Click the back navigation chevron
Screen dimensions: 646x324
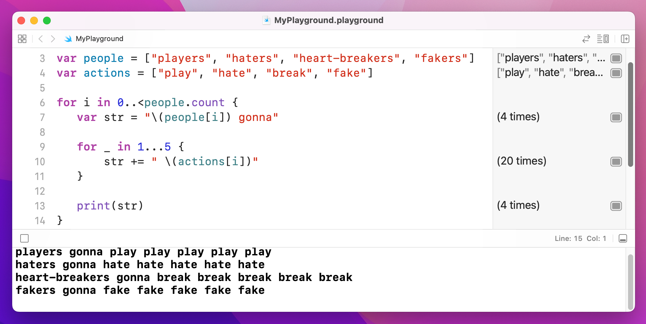point(41,38)
